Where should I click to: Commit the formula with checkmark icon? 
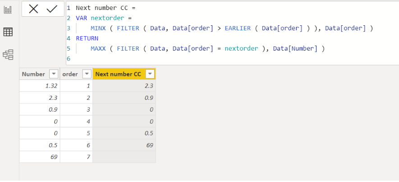pyautogui.click(x=52, y=9)
